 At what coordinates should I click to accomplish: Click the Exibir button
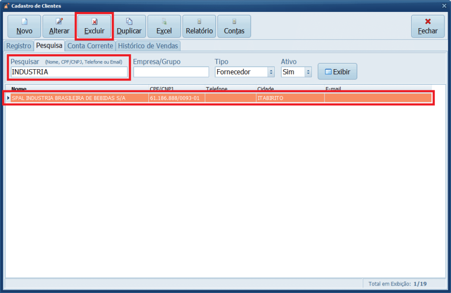337,71
